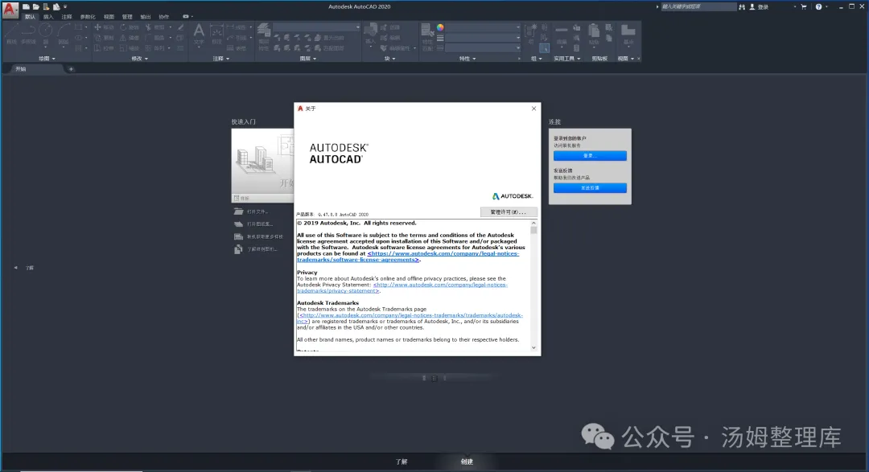The width and height of the screenshot is (869, 472).
Task: Click the Manage License (管理许可) button
Action: coord(509,212)
